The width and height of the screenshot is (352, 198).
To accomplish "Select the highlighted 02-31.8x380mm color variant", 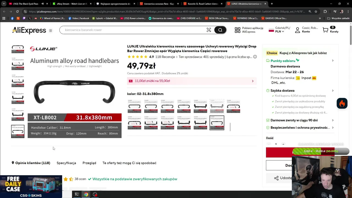I will (217, 123).
